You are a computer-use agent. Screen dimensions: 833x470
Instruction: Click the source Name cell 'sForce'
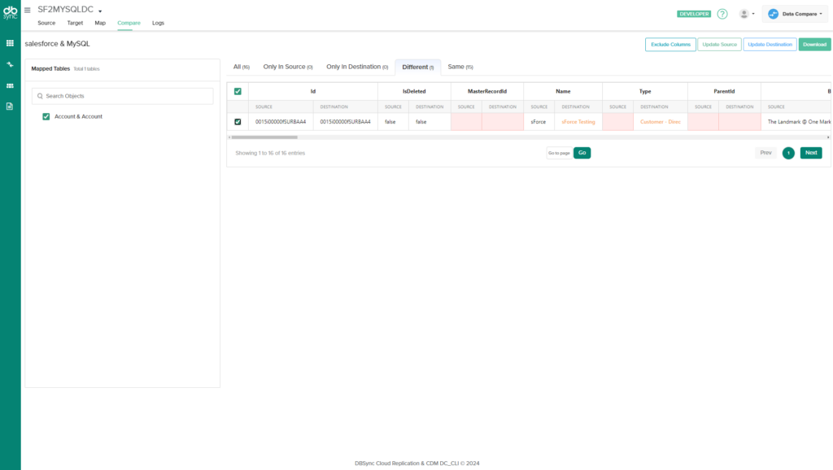[x=539, y=122]
